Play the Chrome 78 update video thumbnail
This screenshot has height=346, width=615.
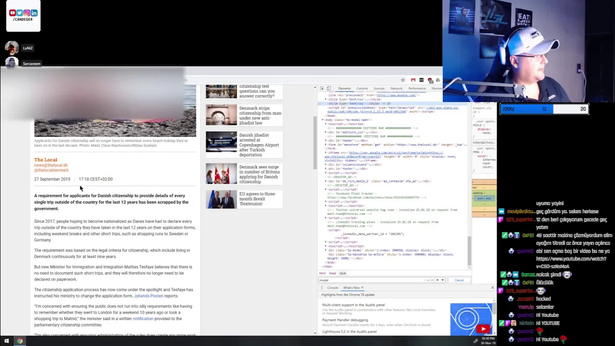click(471, 319)
